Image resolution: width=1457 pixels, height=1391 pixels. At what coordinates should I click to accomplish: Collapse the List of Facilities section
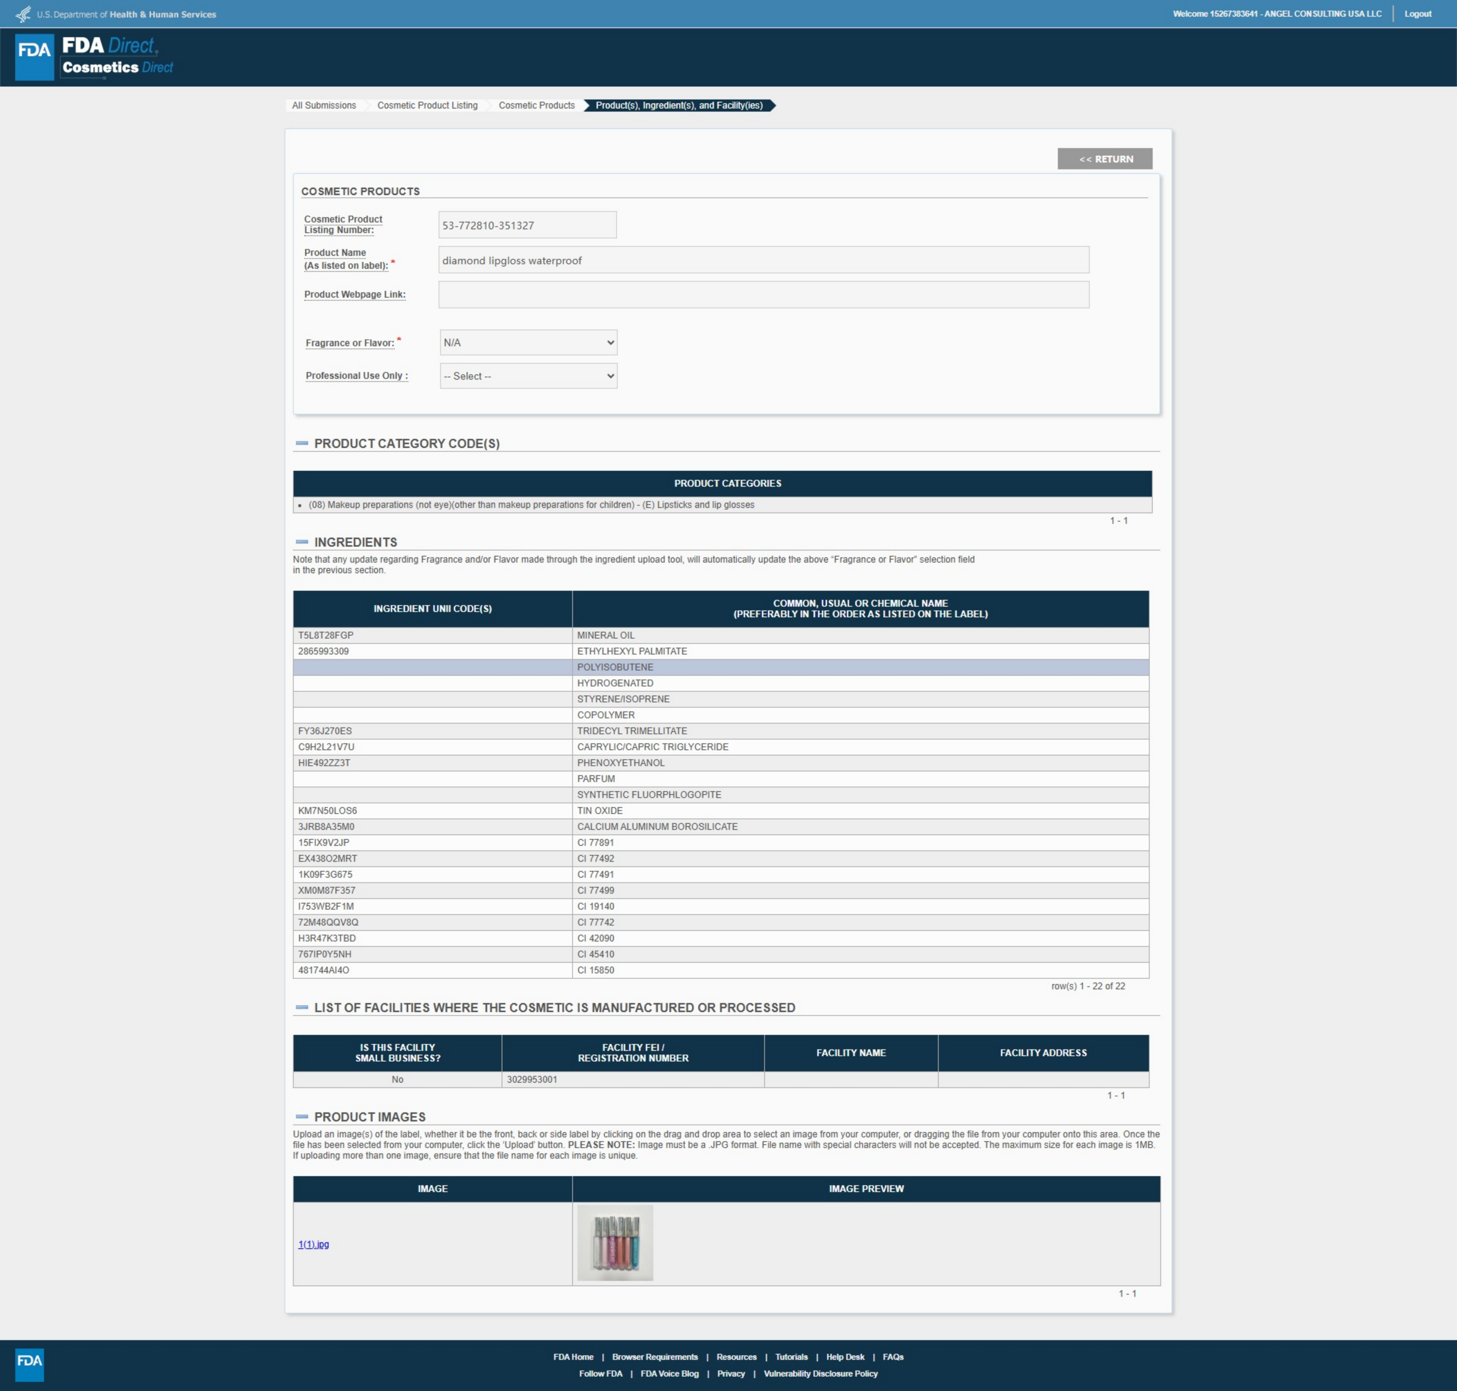point(302,1008)
